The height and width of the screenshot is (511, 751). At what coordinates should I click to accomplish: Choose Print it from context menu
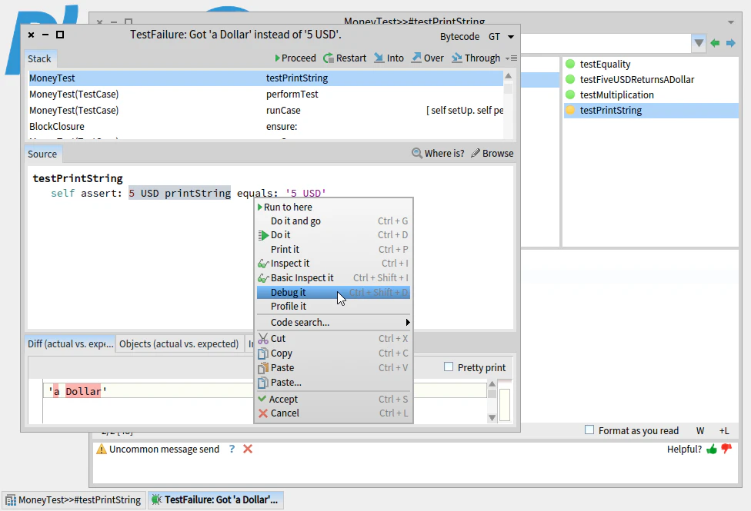tap(333, 249)
